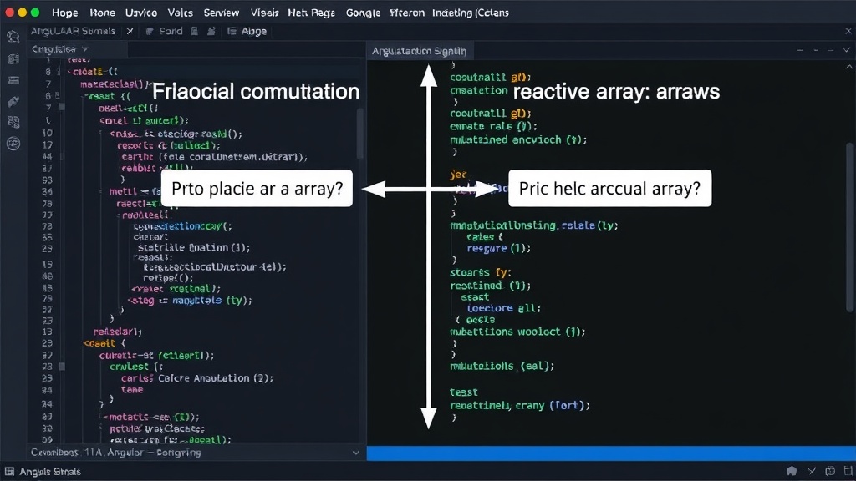Viewport: 856px width, 481px height.
Task: Collapse code block at '-metatis' line
Action: [106, 418]
